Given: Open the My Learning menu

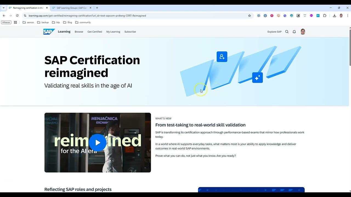Looking at the screenshot, I should point(113,32).
